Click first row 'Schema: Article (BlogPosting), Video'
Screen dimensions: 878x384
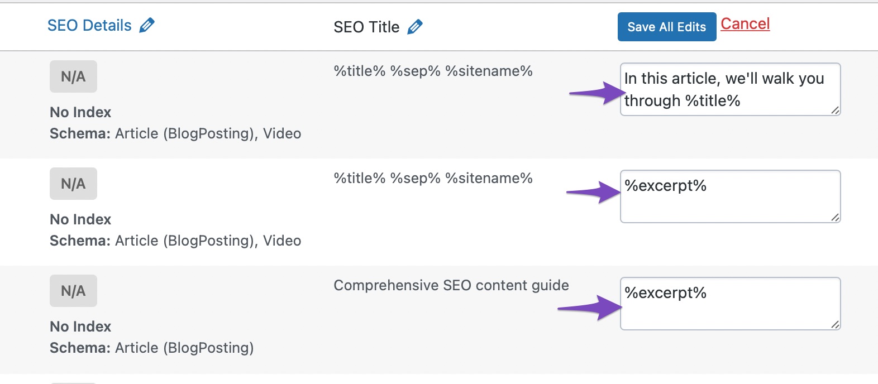pyautogui.click(x=175, y=133)
